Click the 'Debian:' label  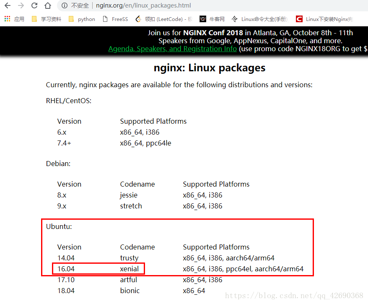(58, 164)
